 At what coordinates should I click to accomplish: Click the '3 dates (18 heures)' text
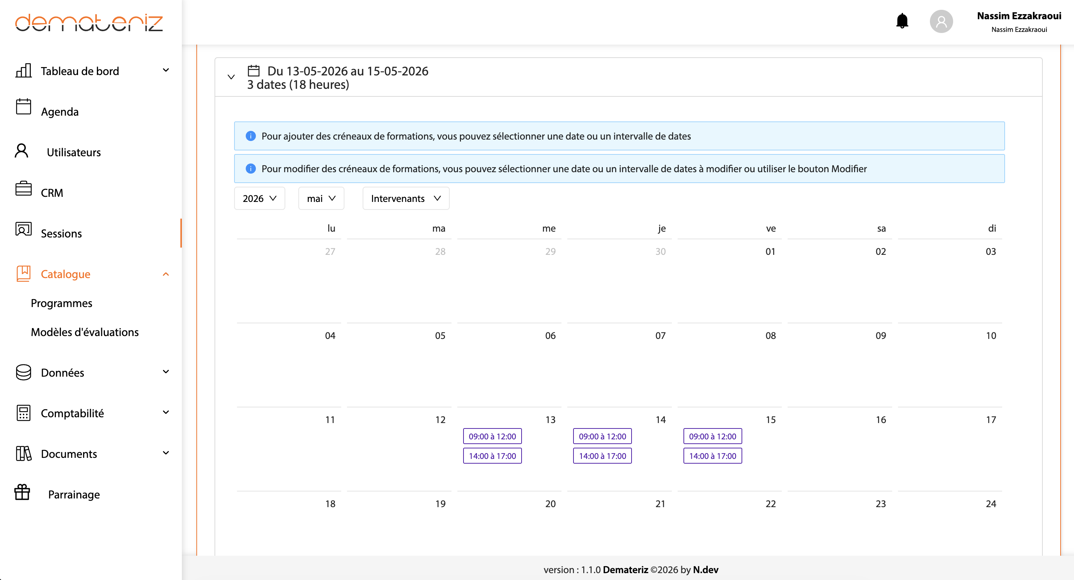(x=298, y=84)
